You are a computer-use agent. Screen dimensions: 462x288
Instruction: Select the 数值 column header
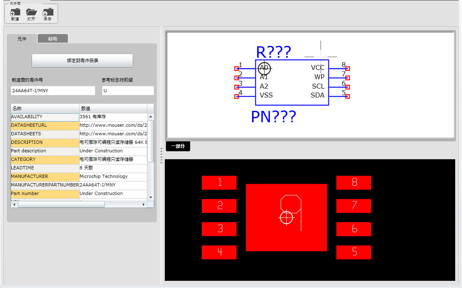click(x=113, y=108)
